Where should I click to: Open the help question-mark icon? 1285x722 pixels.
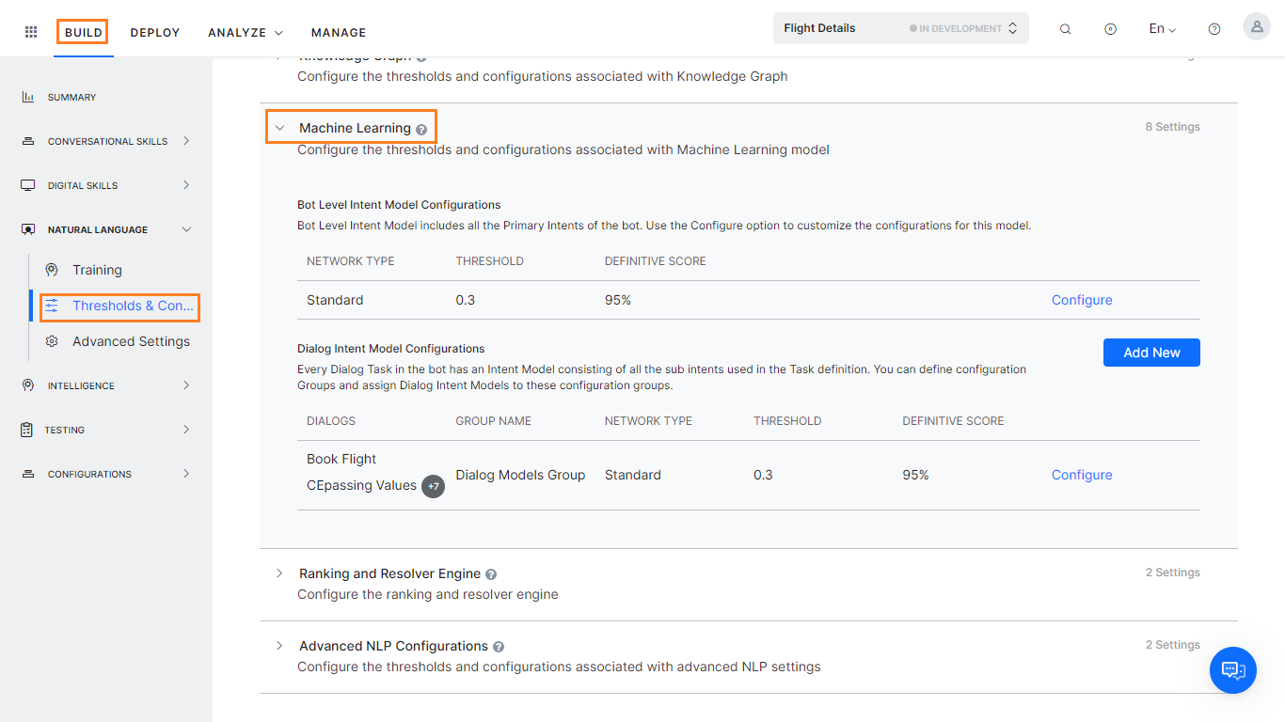(x=1214, y=28)
